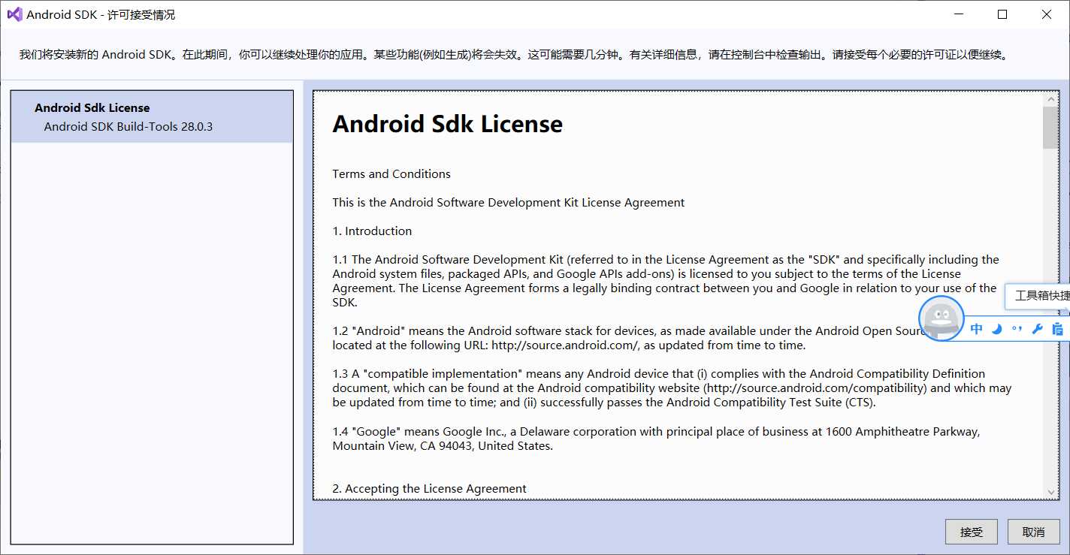Minimize the Android SDK license window

tap(958, 14)
